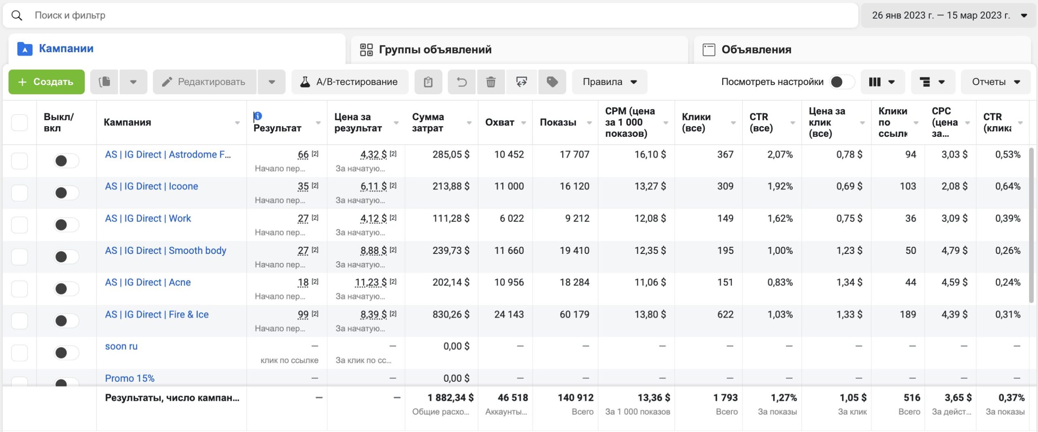Check the Fire & Ice row checkbox
1038x432 pixels.
click(19, 321)
